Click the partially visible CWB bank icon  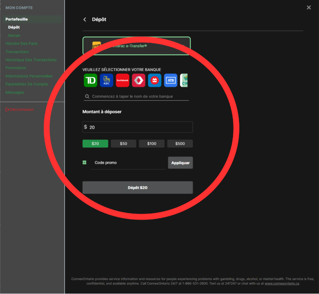(184, 80)
